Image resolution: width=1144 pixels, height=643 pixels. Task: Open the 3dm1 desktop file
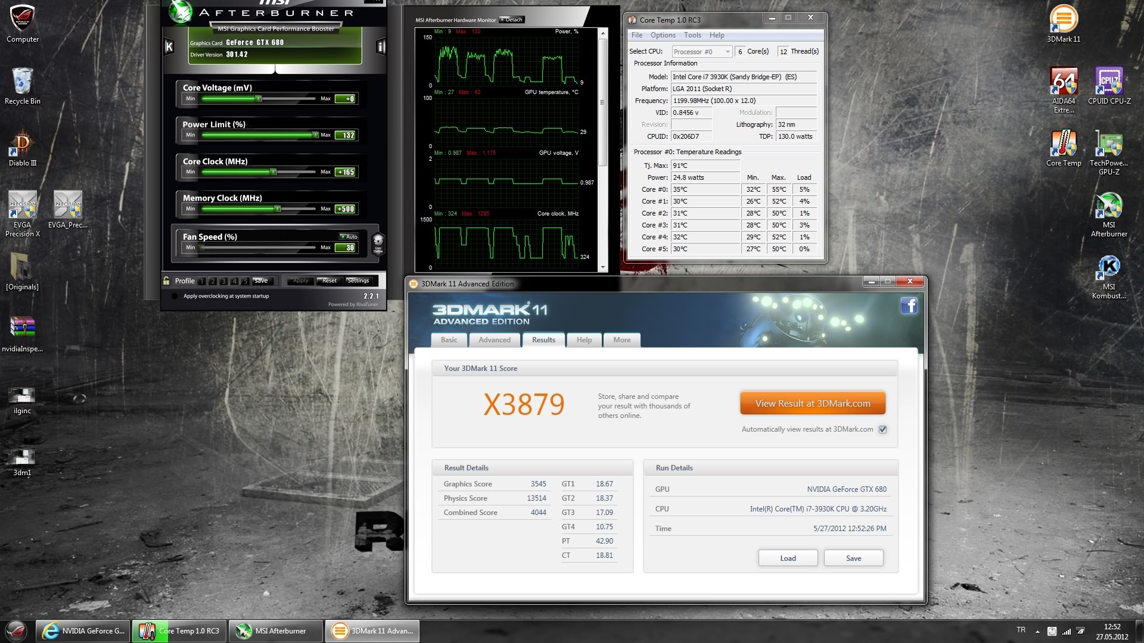tap(23, 462)
